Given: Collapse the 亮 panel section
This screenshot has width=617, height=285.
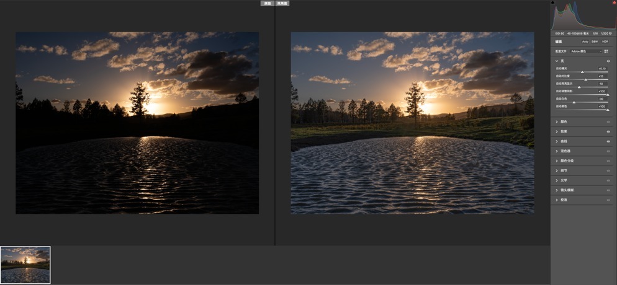Looking at the screenshot, I should click(557, 61).
